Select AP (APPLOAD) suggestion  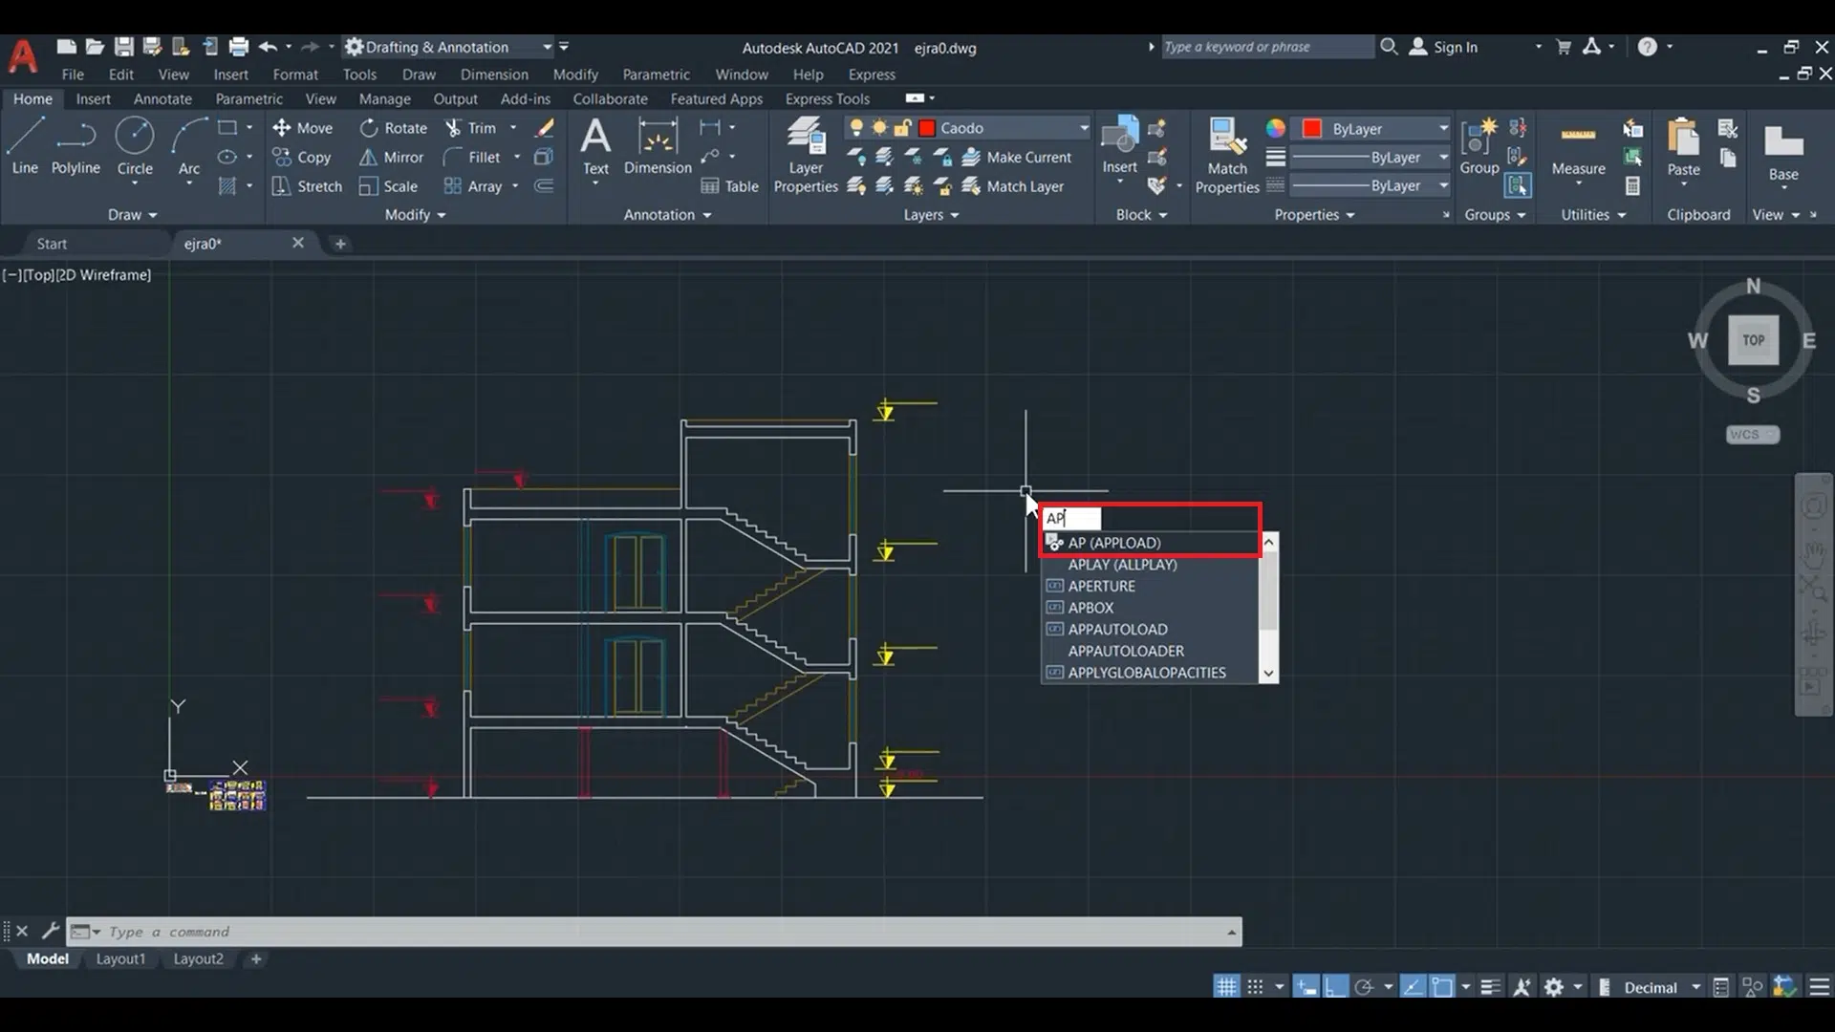[x=1114, y=543]
